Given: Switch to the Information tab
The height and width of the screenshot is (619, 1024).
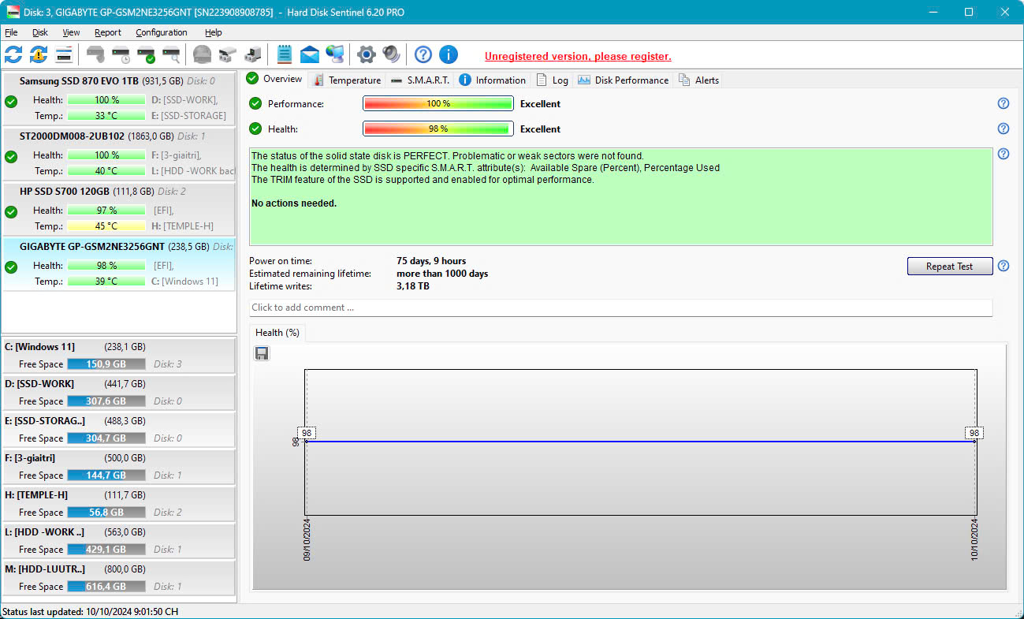Looking at the screenshot, I should pos(493,80).
